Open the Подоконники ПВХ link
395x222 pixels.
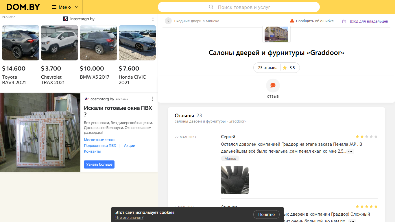(x=100, y=145)
